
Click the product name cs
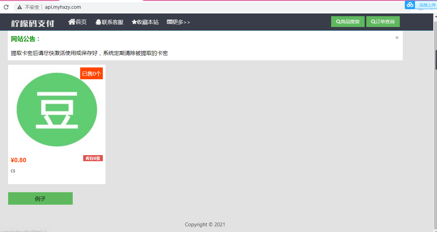[13, 171]
